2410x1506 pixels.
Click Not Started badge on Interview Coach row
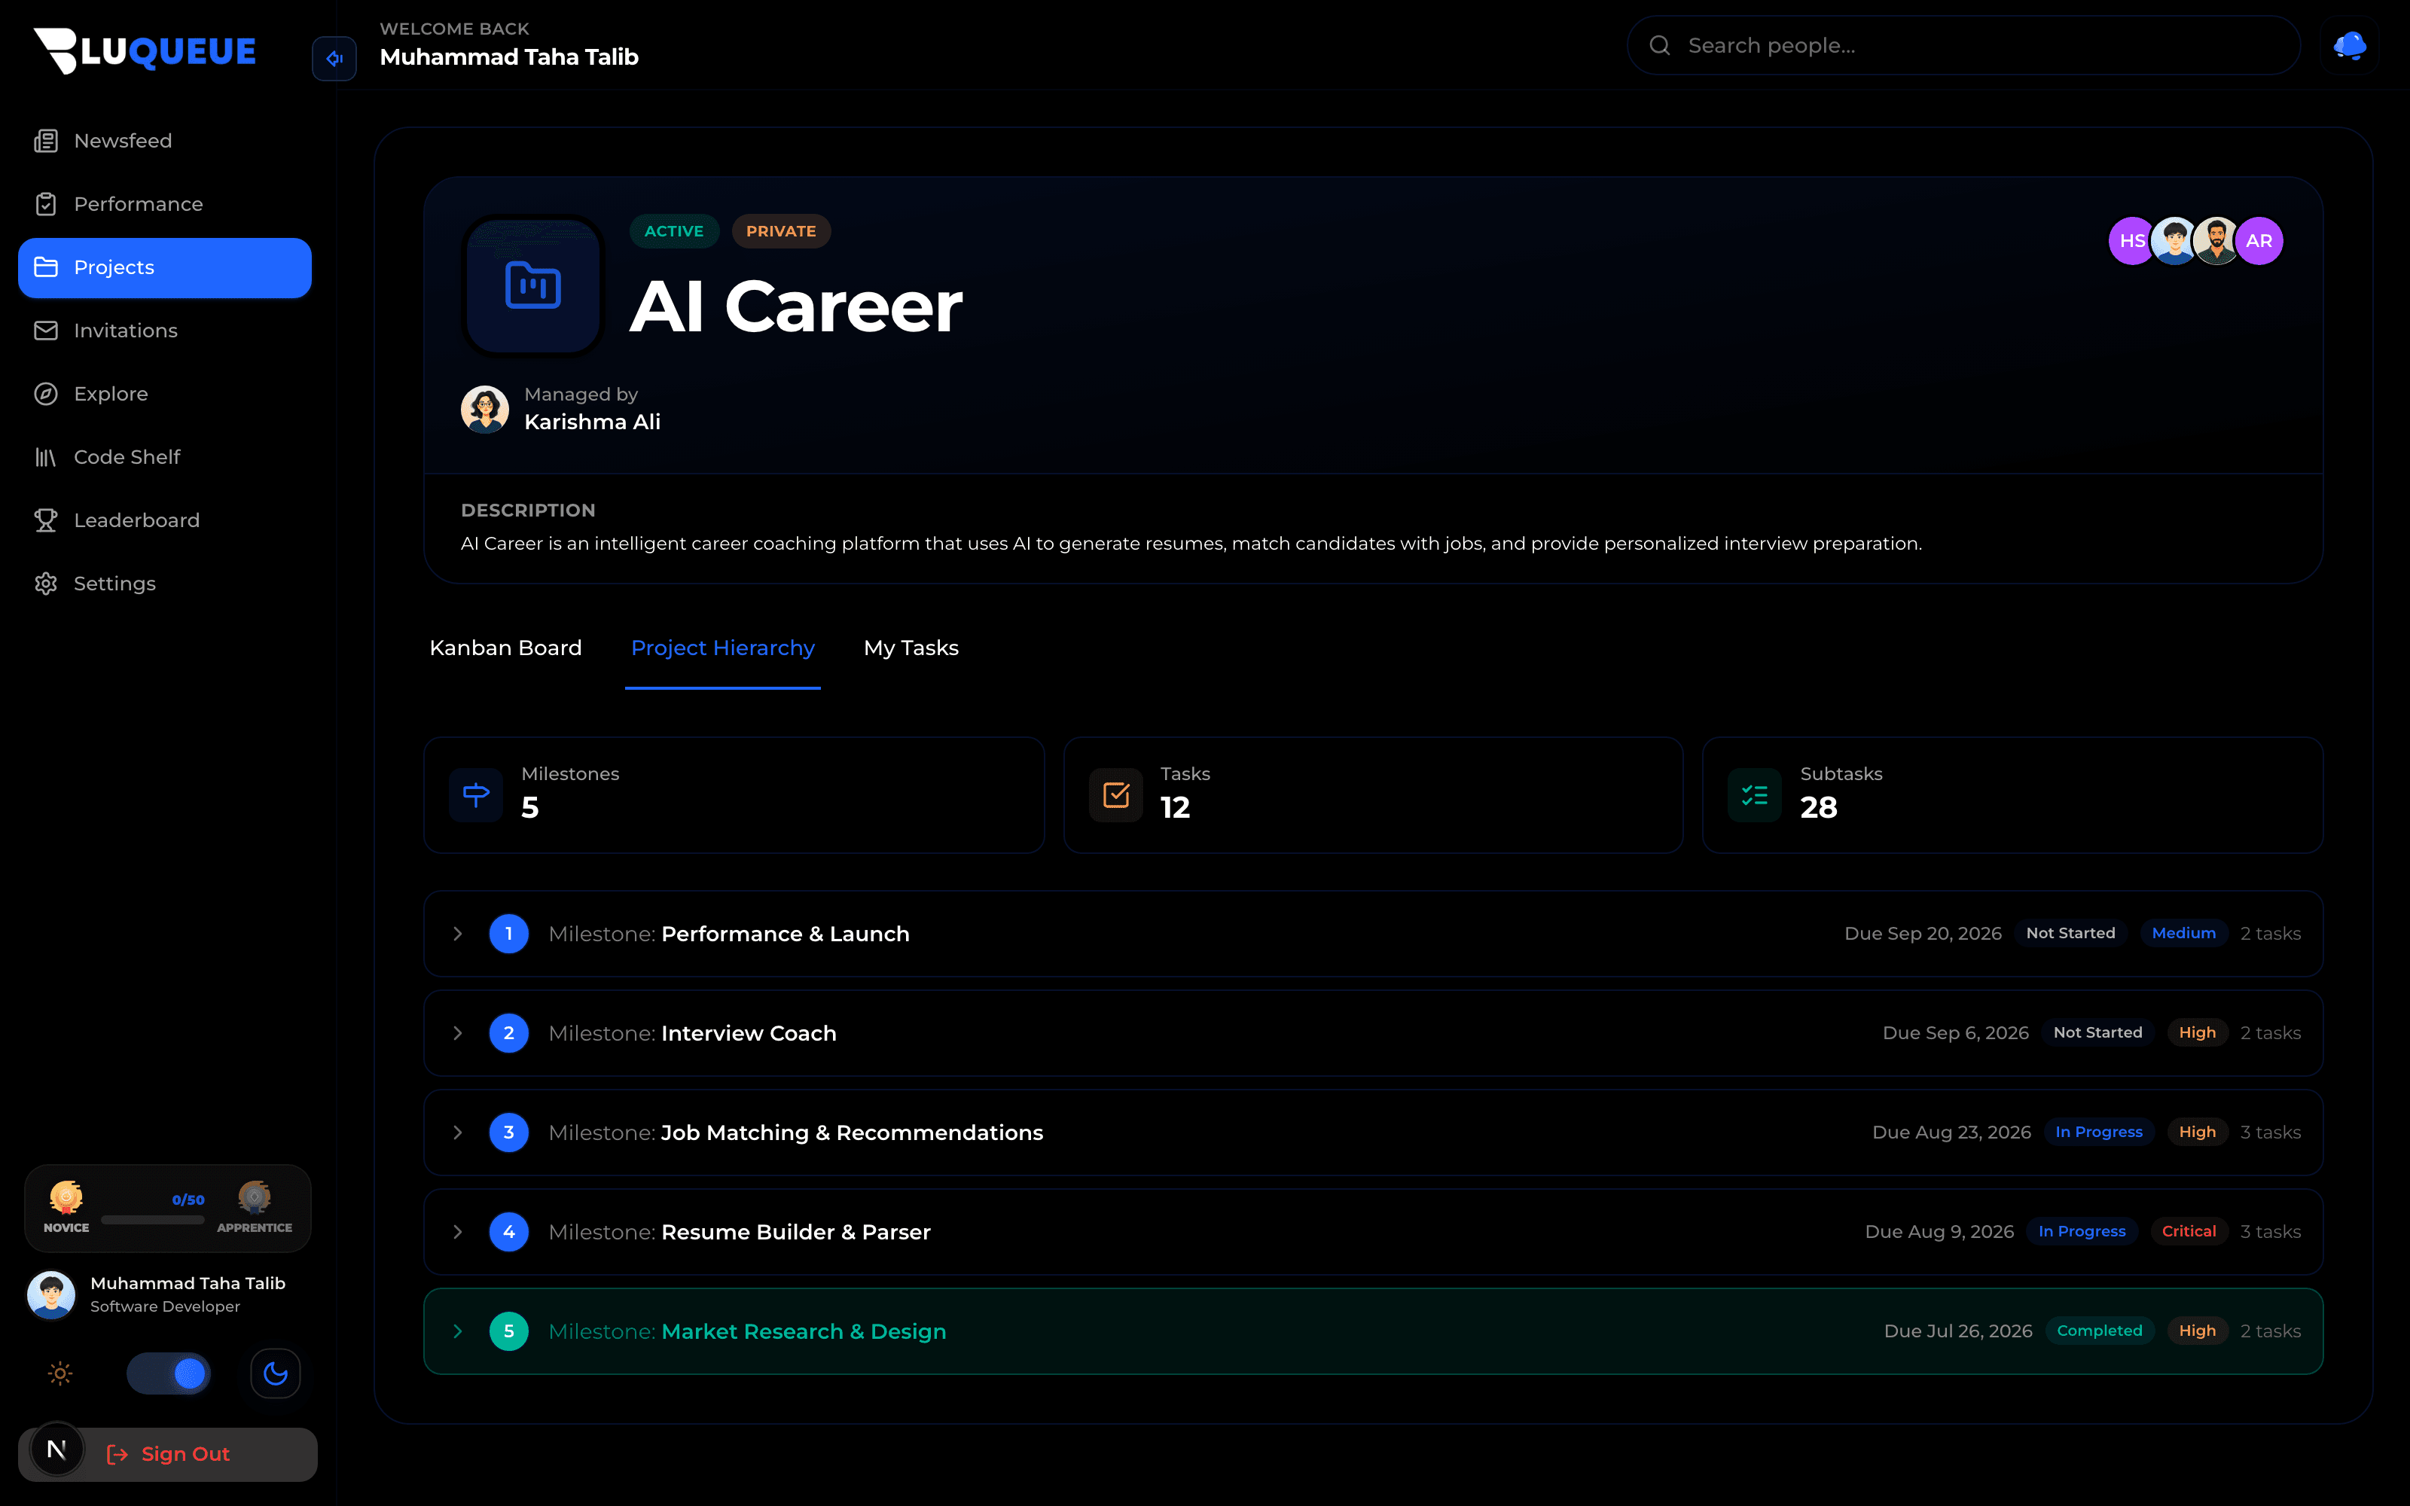(2097, 1034)
